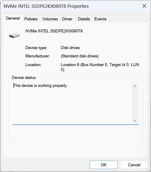Click the 'This device is working properly' text
This screenshot has height=172, width=151.
pyautogui.click(x=40, y=86)
